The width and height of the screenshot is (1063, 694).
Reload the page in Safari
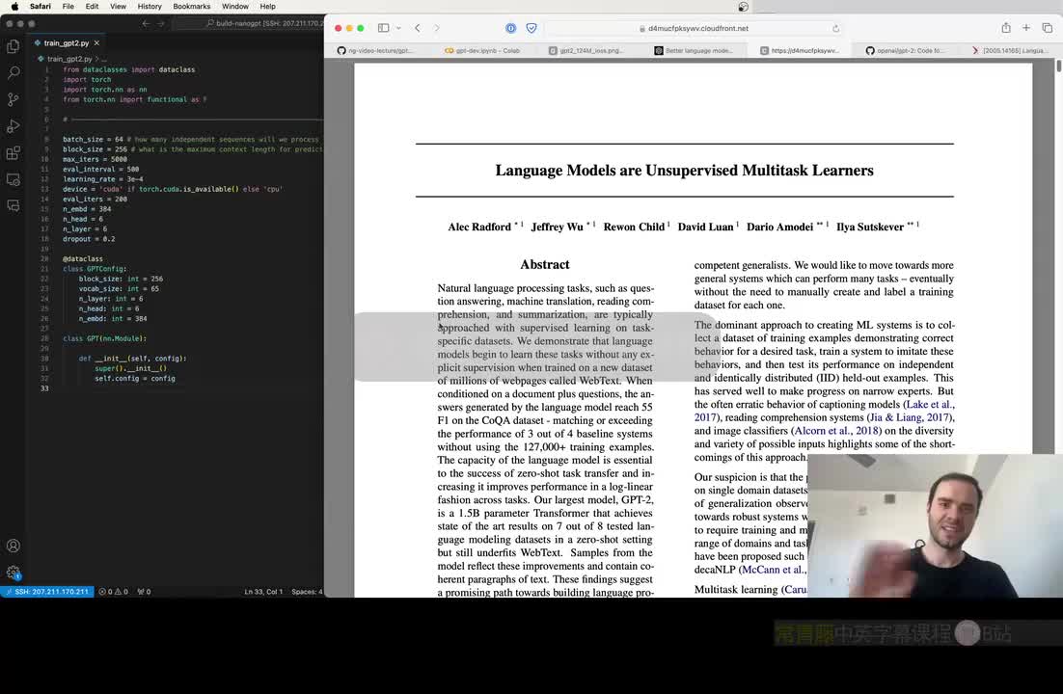(836, 29)
